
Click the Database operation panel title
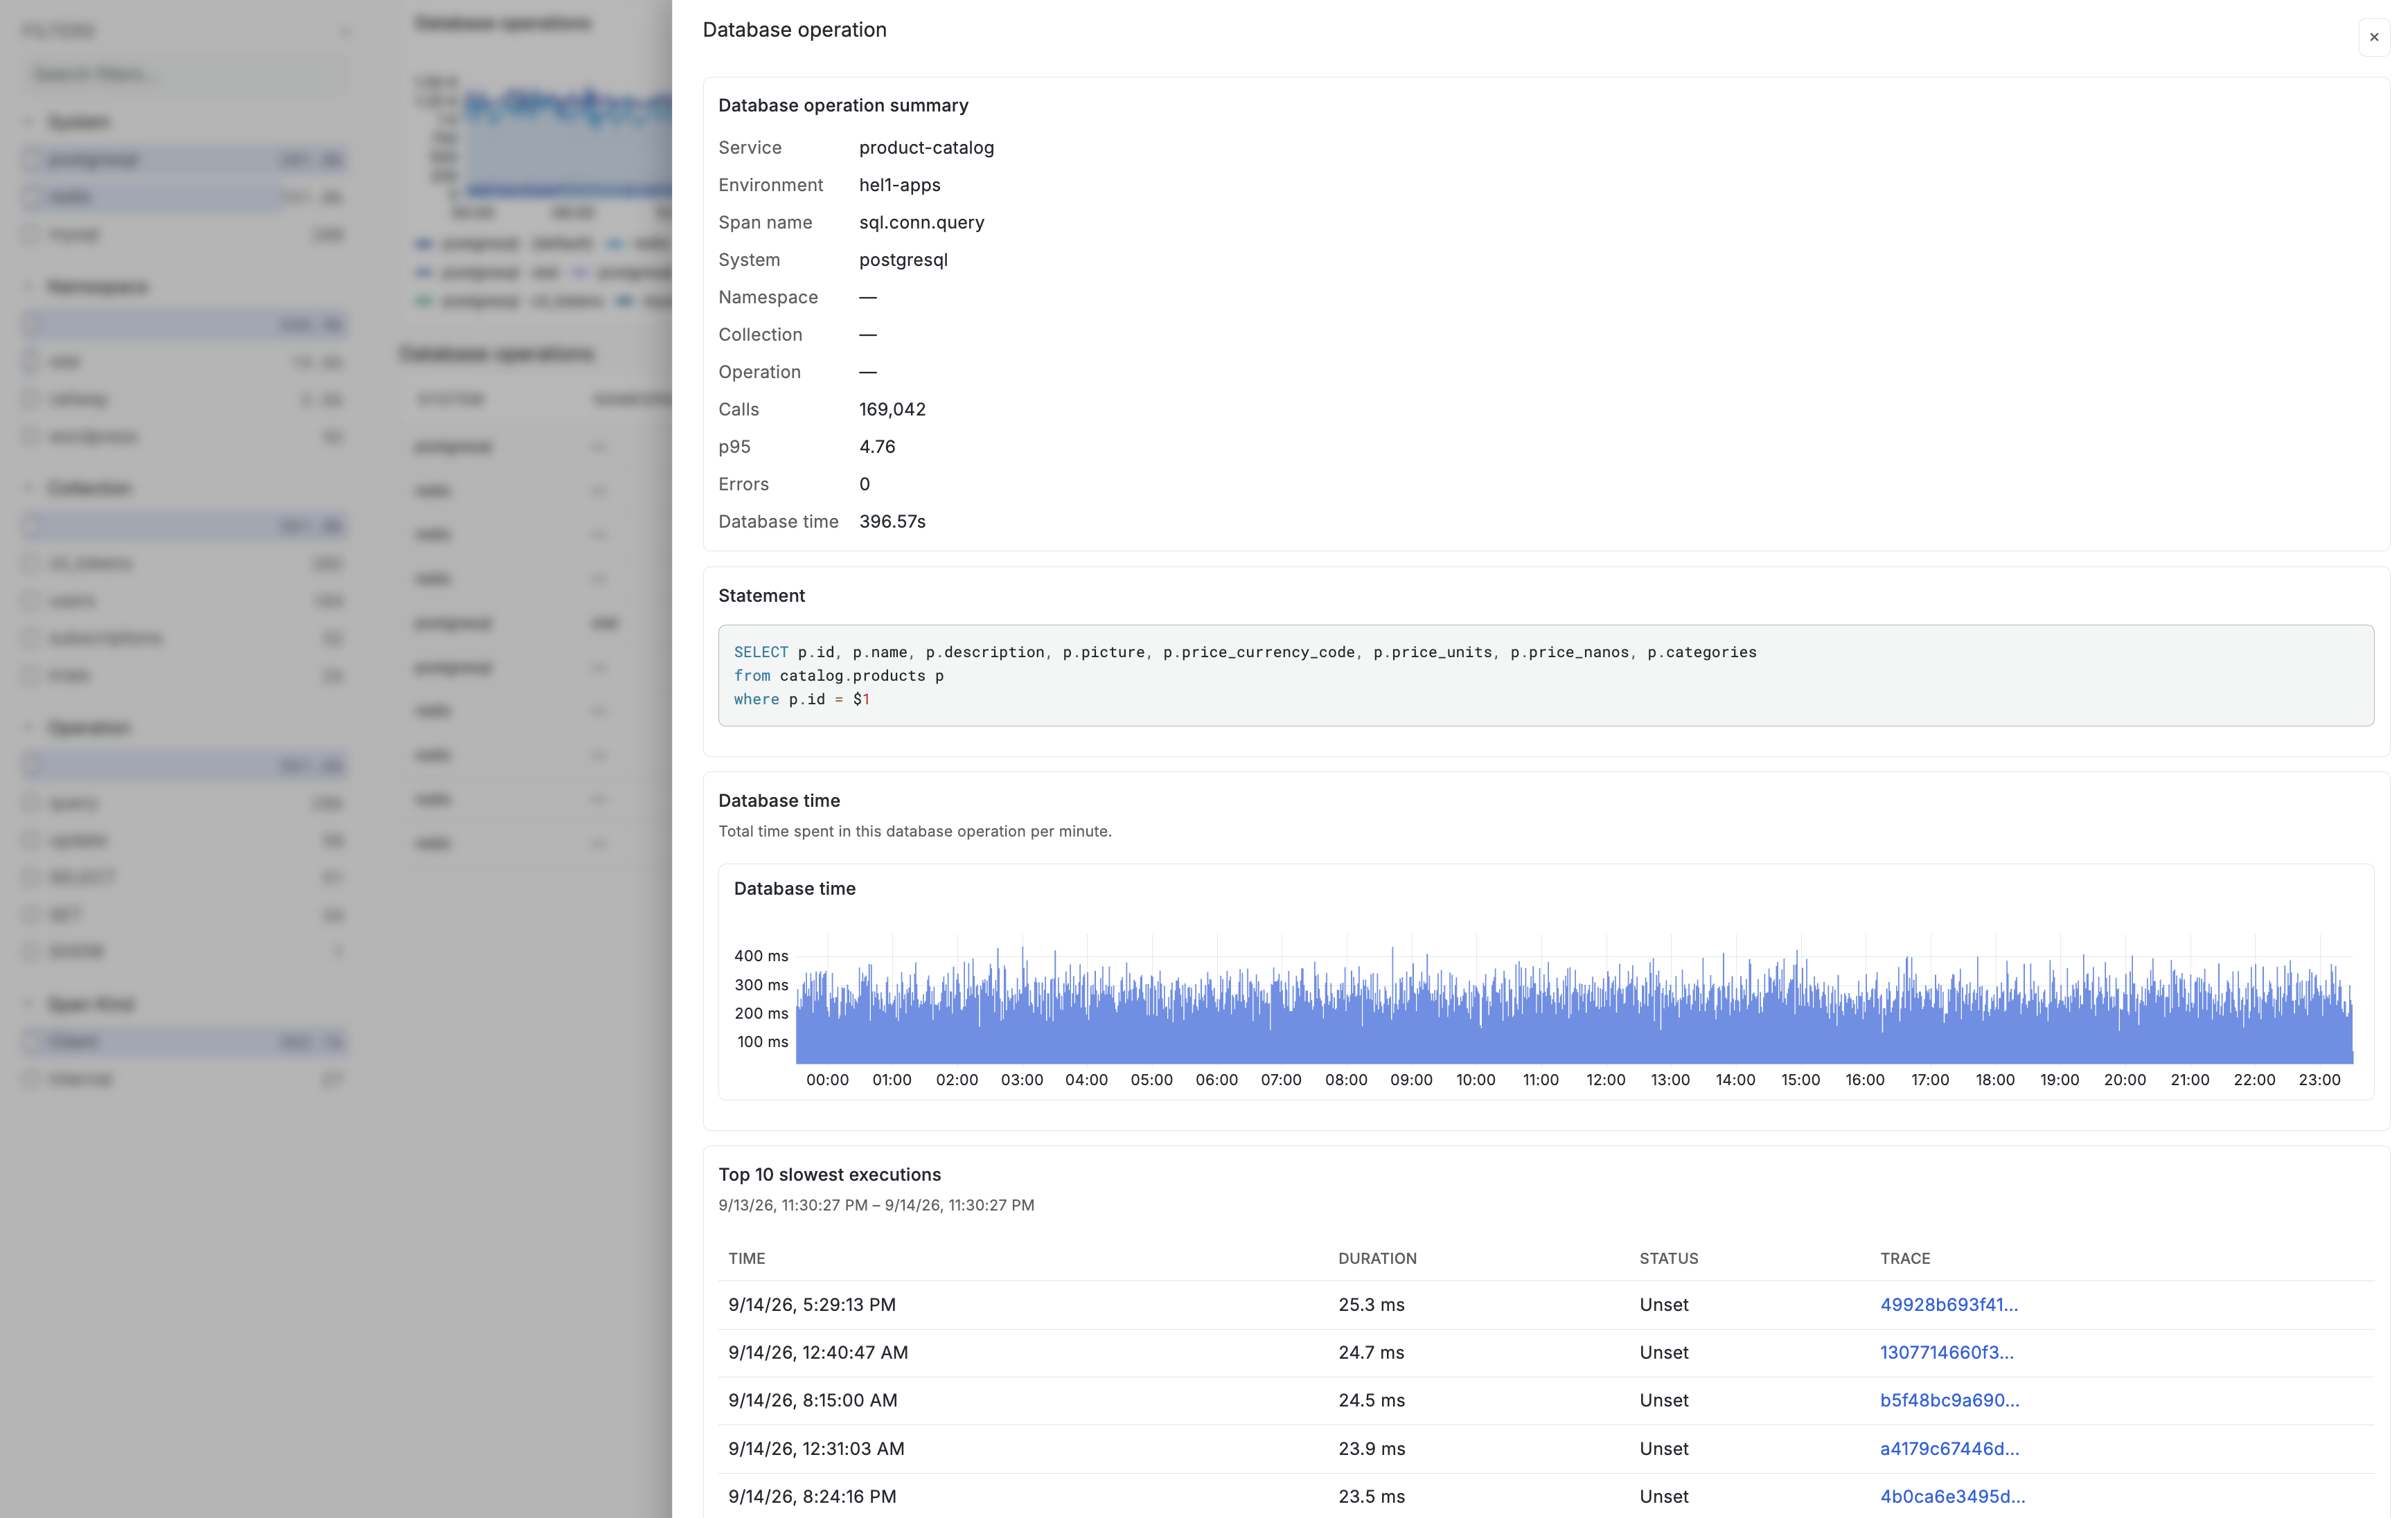pos(794,30)
